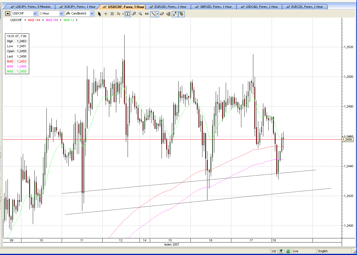Screen dimensions: 357x255
Task: Switch to the EURCZK, Forex, 1 Hour tab
Action: (305, 7)
